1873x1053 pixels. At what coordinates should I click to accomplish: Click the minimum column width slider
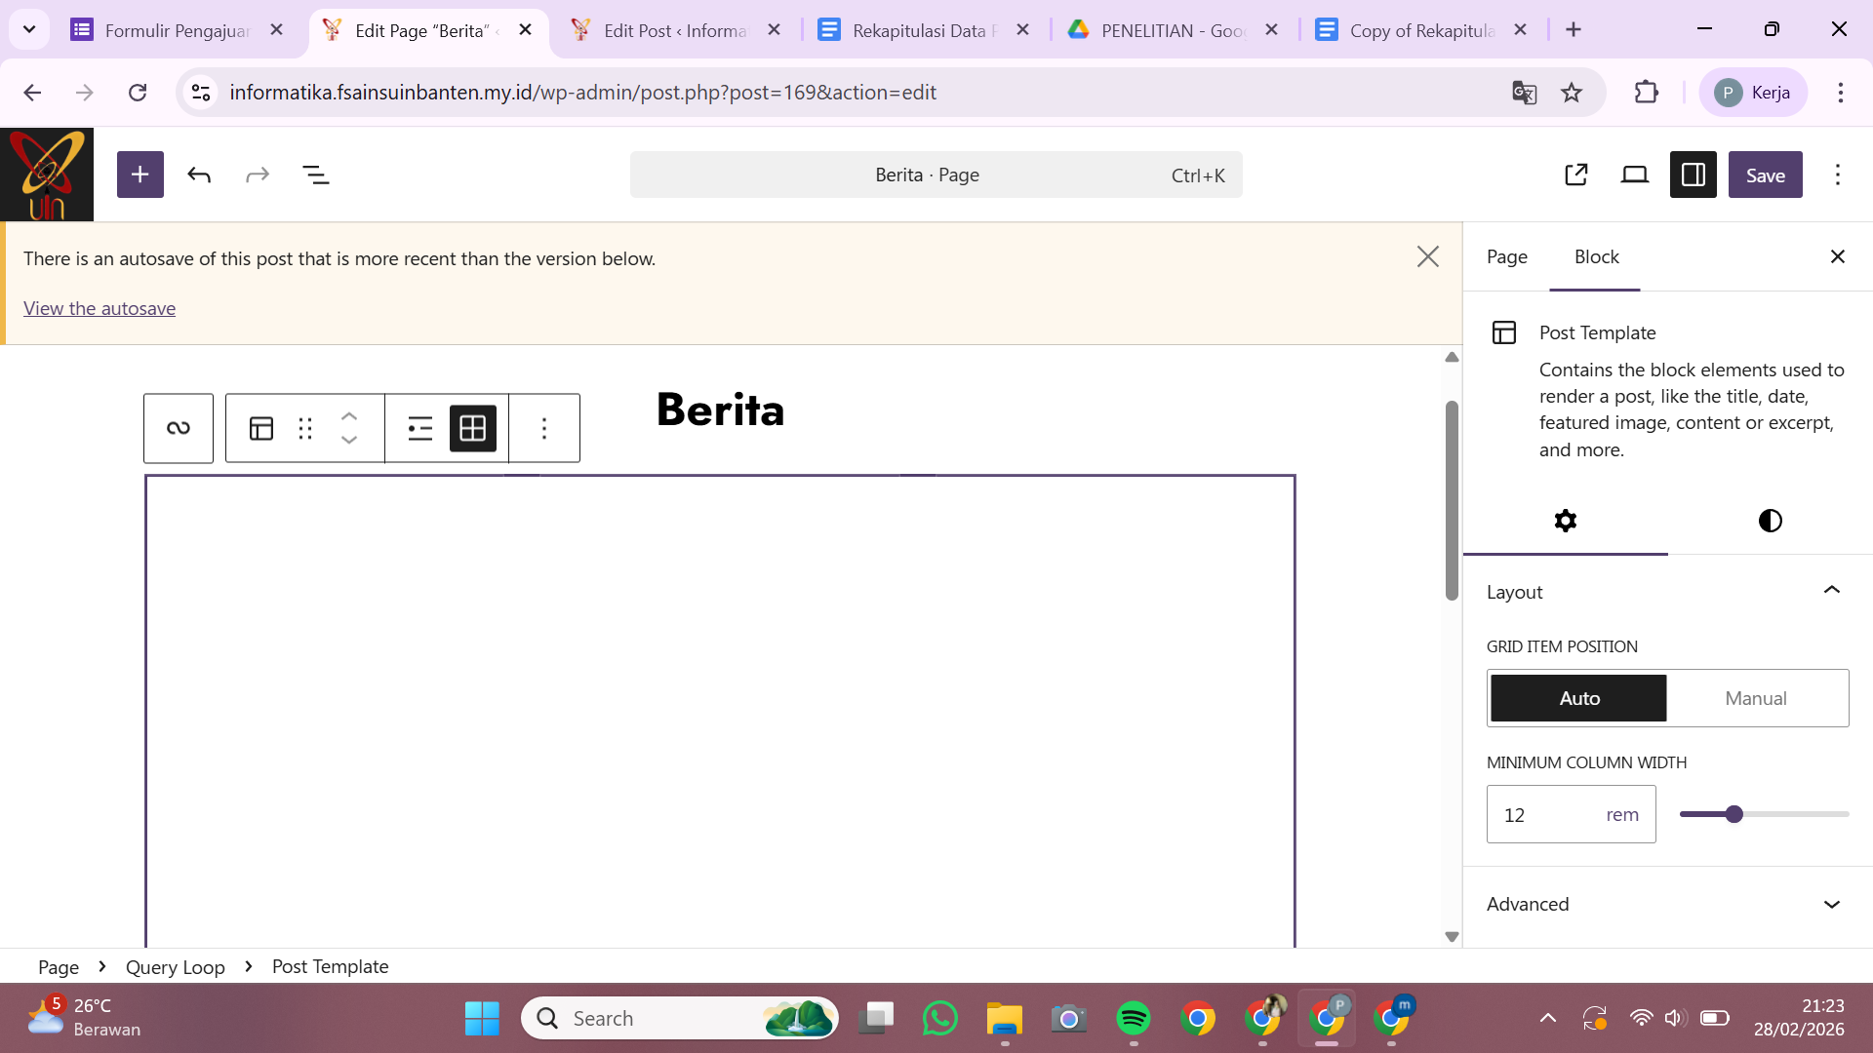tap(1764, 814)
